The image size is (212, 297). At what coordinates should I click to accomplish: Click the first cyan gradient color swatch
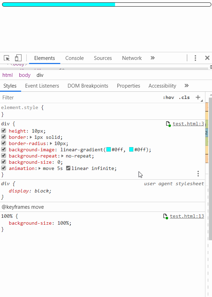(x=108, y=150)
